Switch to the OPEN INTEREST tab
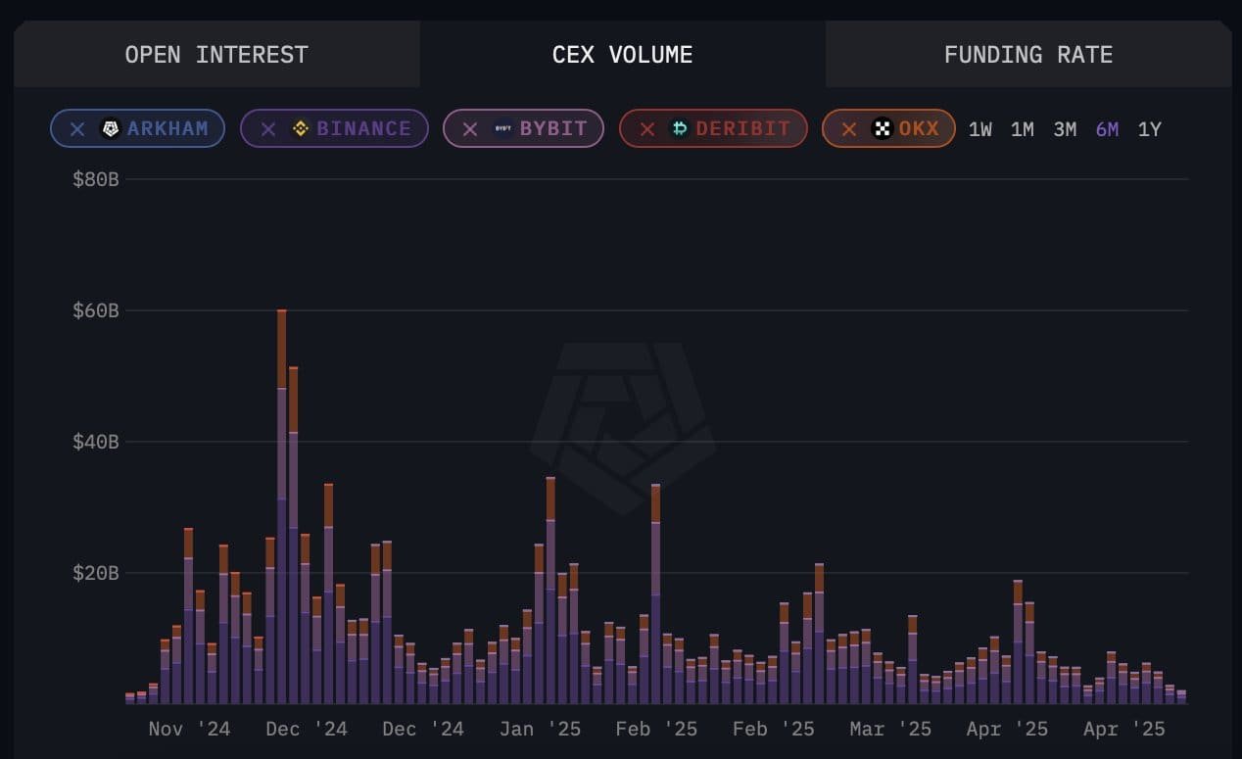 click(217, 55)
